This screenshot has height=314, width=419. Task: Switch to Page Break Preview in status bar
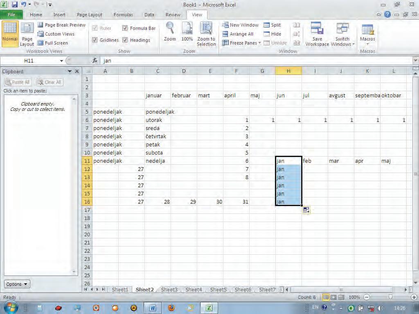341,297
